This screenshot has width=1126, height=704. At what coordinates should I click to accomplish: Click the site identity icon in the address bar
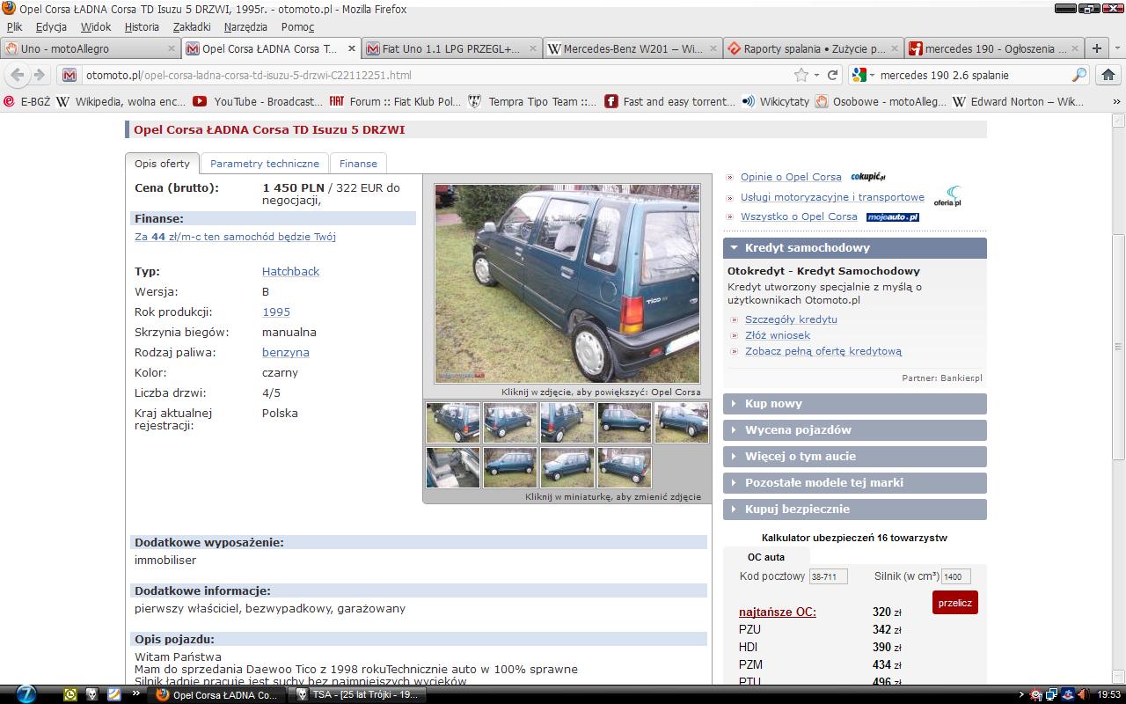[69, 75]
